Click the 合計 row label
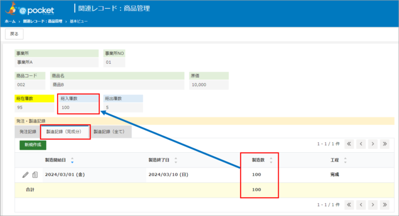The width and height of the screenshot is (399, 216). pos(30,190)
